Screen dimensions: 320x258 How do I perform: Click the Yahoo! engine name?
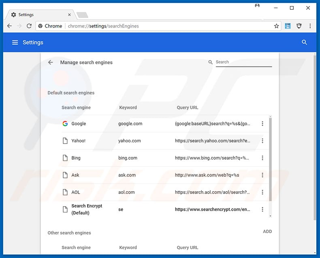(78, 141)
